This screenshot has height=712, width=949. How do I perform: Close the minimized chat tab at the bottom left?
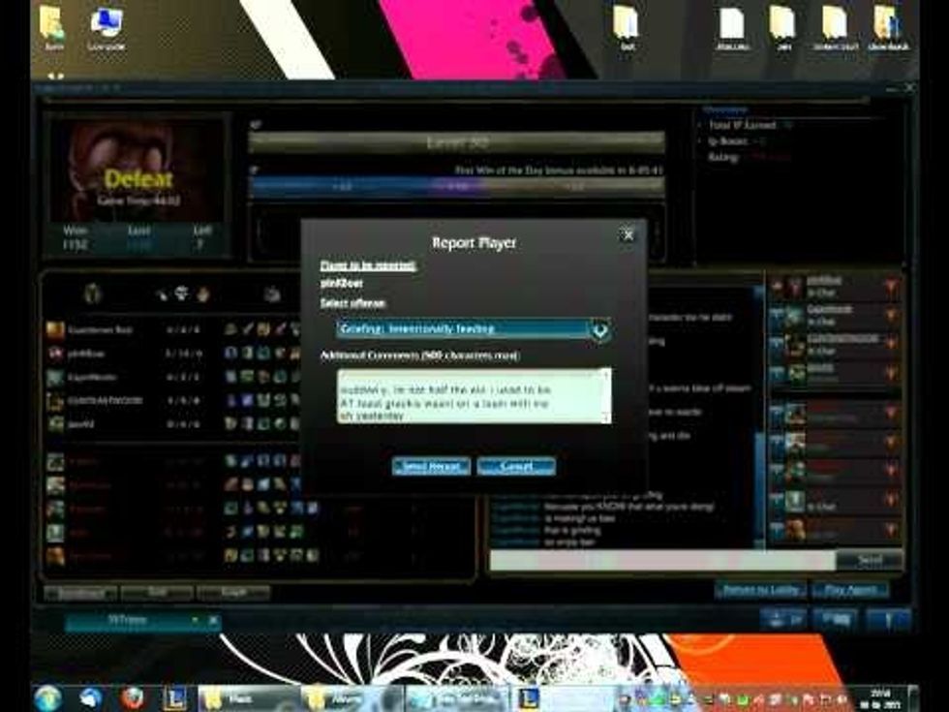(213, 621)
